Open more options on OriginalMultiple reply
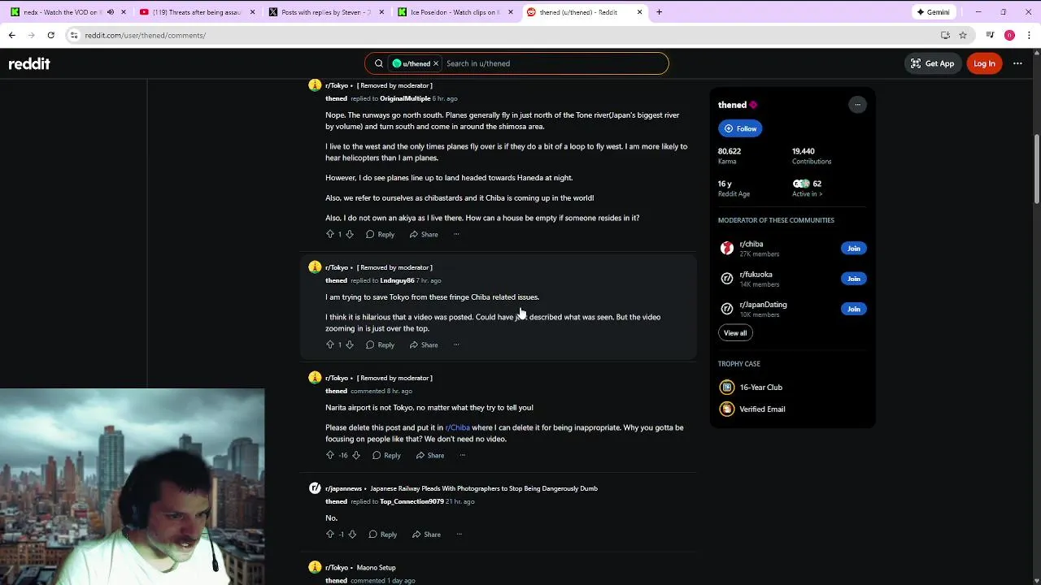1041x585 pixels. [x=456, y=234]
